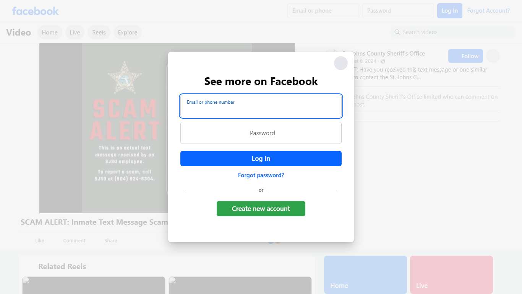522x294 pixels.
Task: Open the Explore tab
Action: (x=128, y=33)
